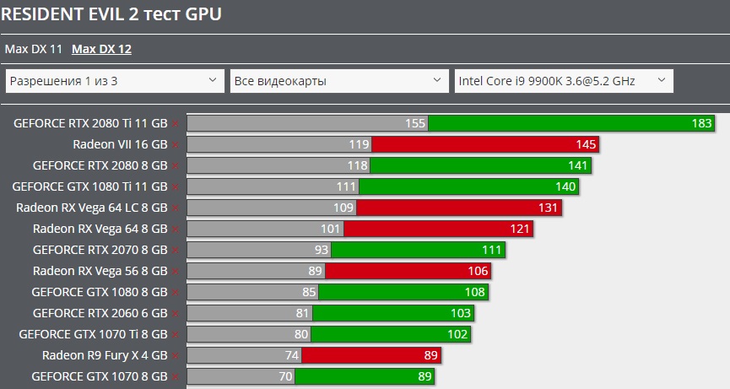This screenshot has height=389, width=730.
Task: Remove GEFORCE RTX 2080 Ti 11 GB with its red x
Action: click(x=175, y=124)
